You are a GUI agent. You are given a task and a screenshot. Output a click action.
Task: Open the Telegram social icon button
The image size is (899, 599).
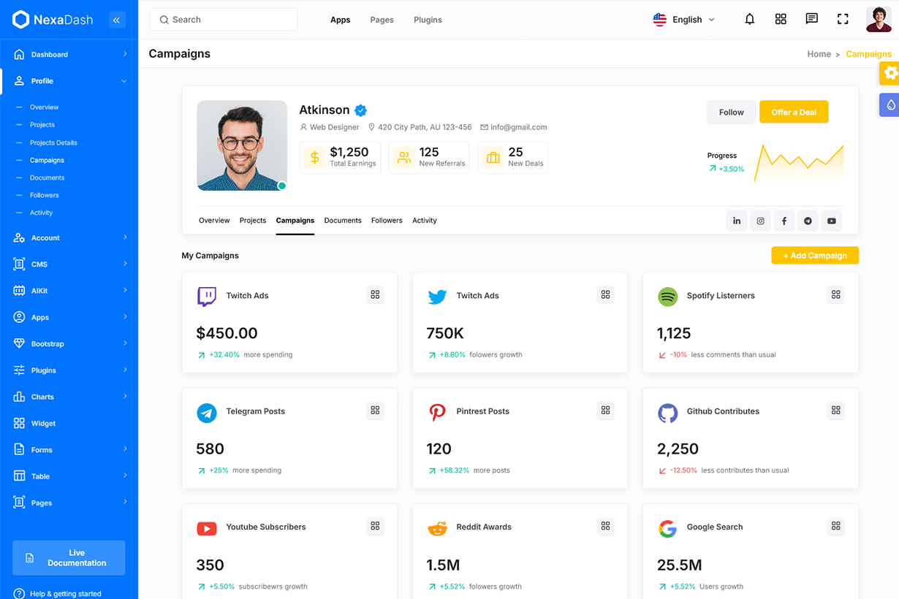point(808,221)
